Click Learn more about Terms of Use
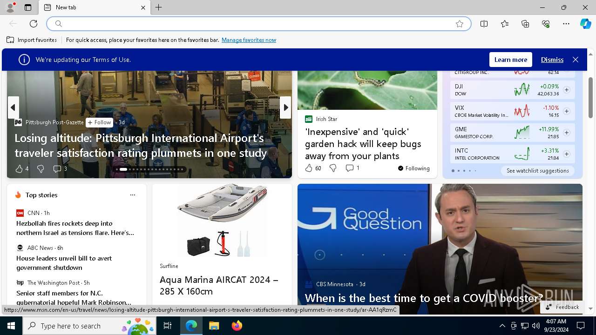Image resolution: width=596 pixels, height=335 pixels. [511, 60]
